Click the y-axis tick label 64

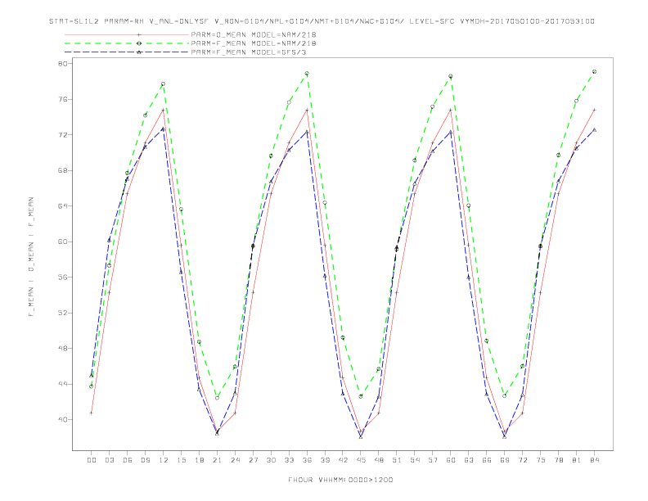pyautogui.click(x=63, y=205)
